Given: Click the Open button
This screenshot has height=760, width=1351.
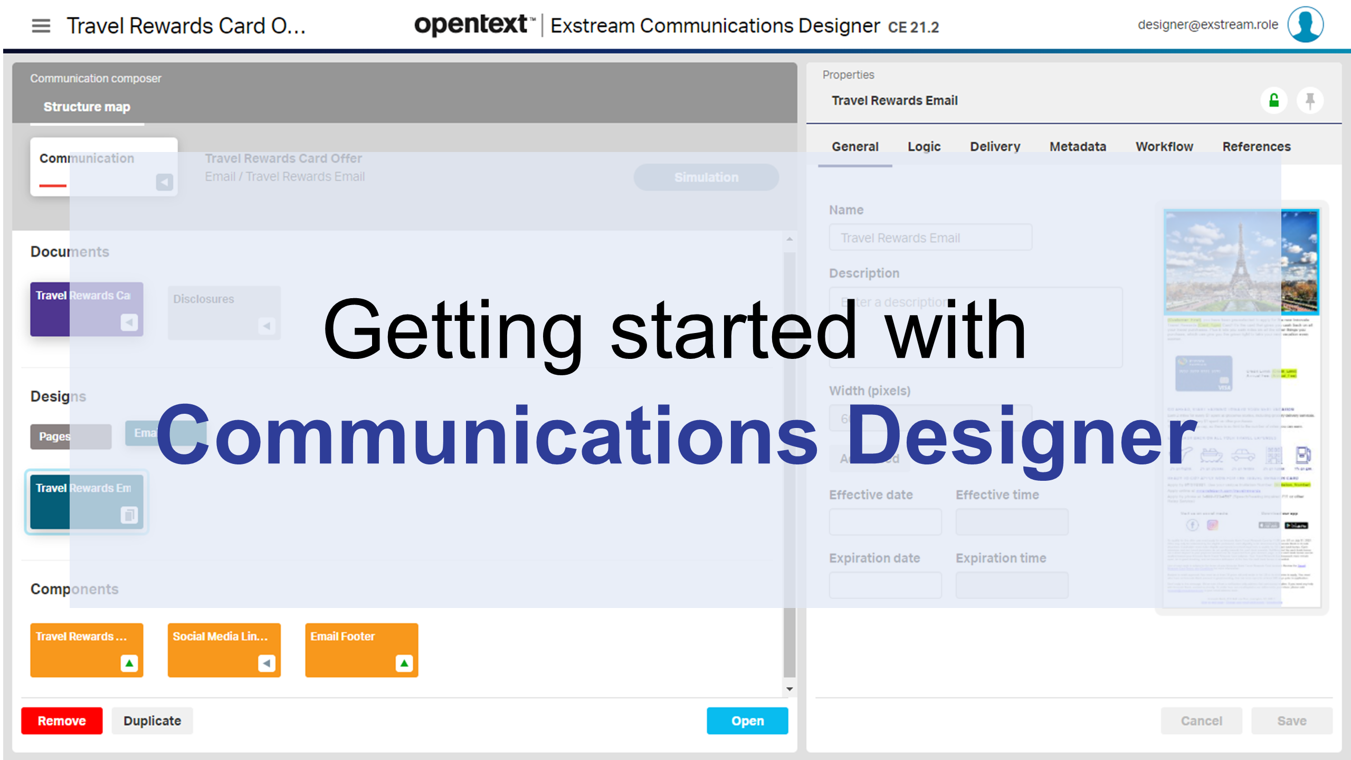Looking at the screenshot, I should (747, 720).
